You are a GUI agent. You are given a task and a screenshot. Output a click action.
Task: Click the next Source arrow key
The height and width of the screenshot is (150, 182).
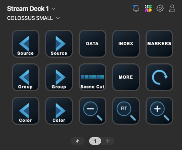click(59, 44)
